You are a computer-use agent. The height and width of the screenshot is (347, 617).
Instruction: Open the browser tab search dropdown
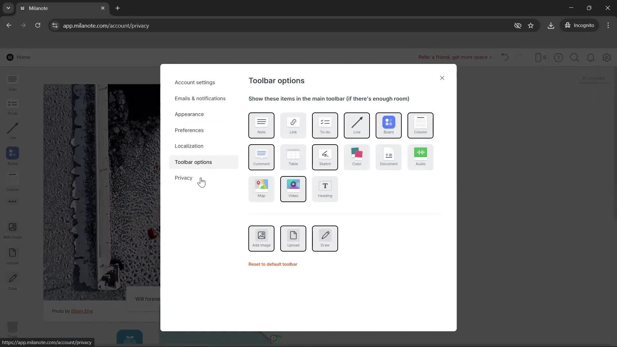click(8, 8)
